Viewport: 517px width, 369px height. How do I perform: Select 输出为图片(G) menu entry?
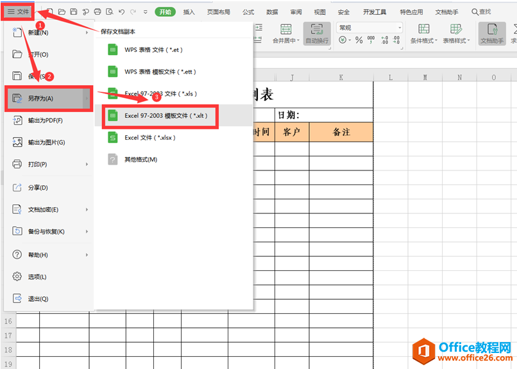coord(49,142)
